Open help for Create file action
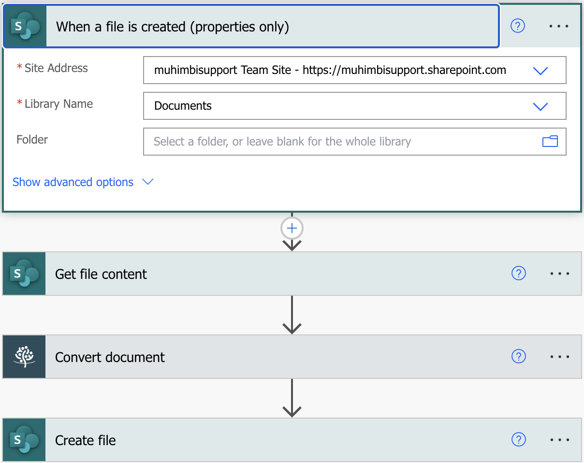The height and width of the screenshot is (463, 584). click(x=518, y=440)
